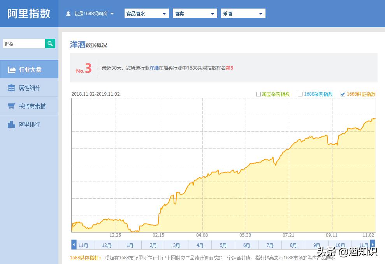Select the 行业大盘 sidebar icon
The height and width of the screenshot is (264, 385).
pos(12,69)
